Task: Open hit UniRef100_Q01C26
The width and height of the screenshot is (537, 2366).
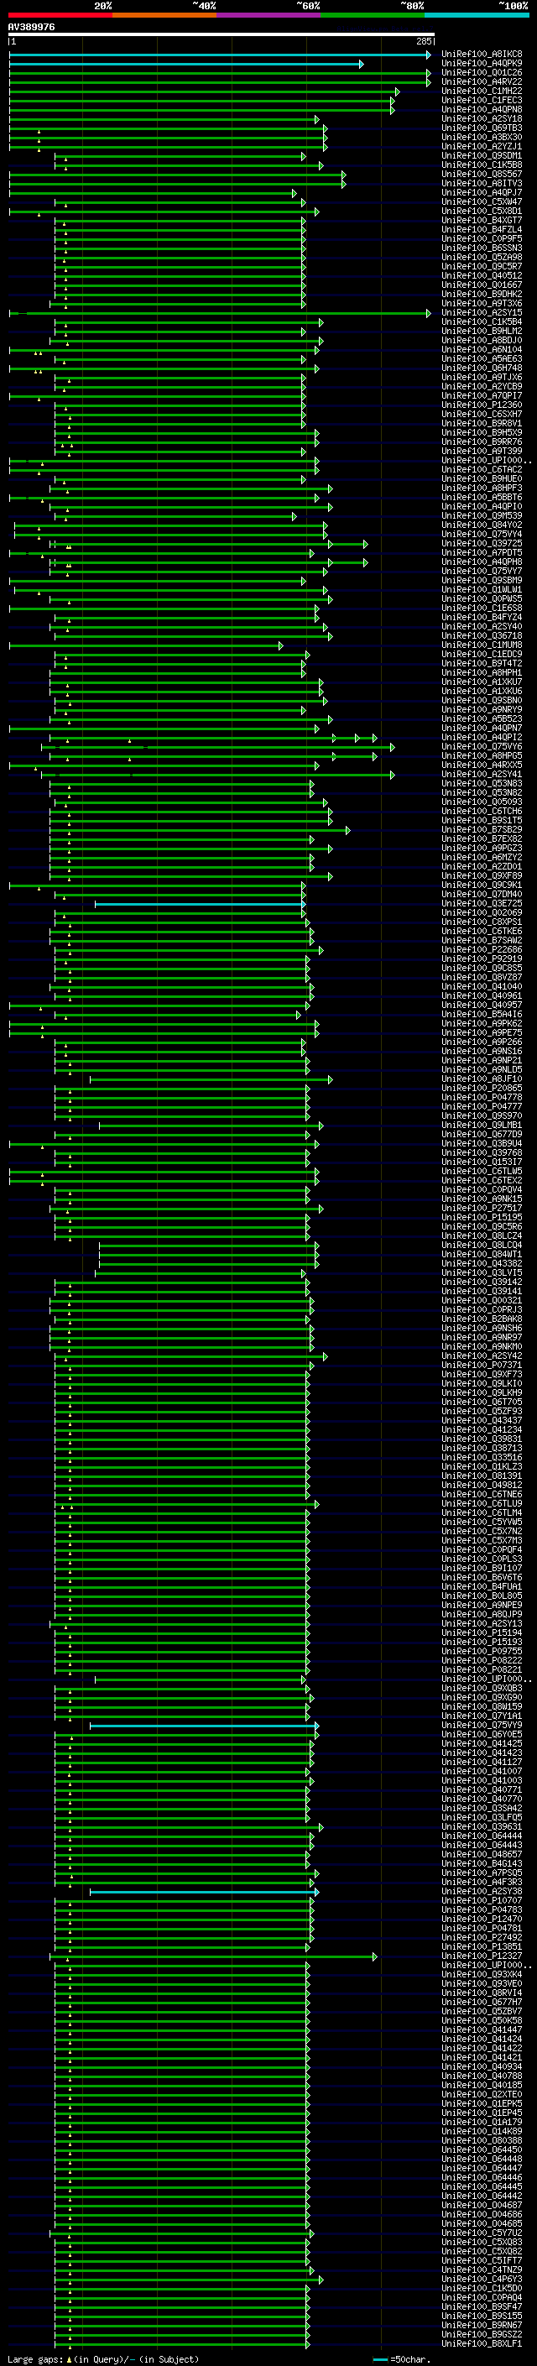Action: 482,72
